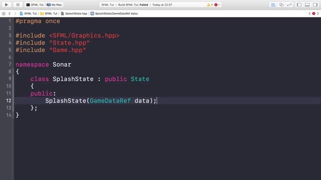
Task: Click the 'class' keyword on line 9
Action: point(40,79)
